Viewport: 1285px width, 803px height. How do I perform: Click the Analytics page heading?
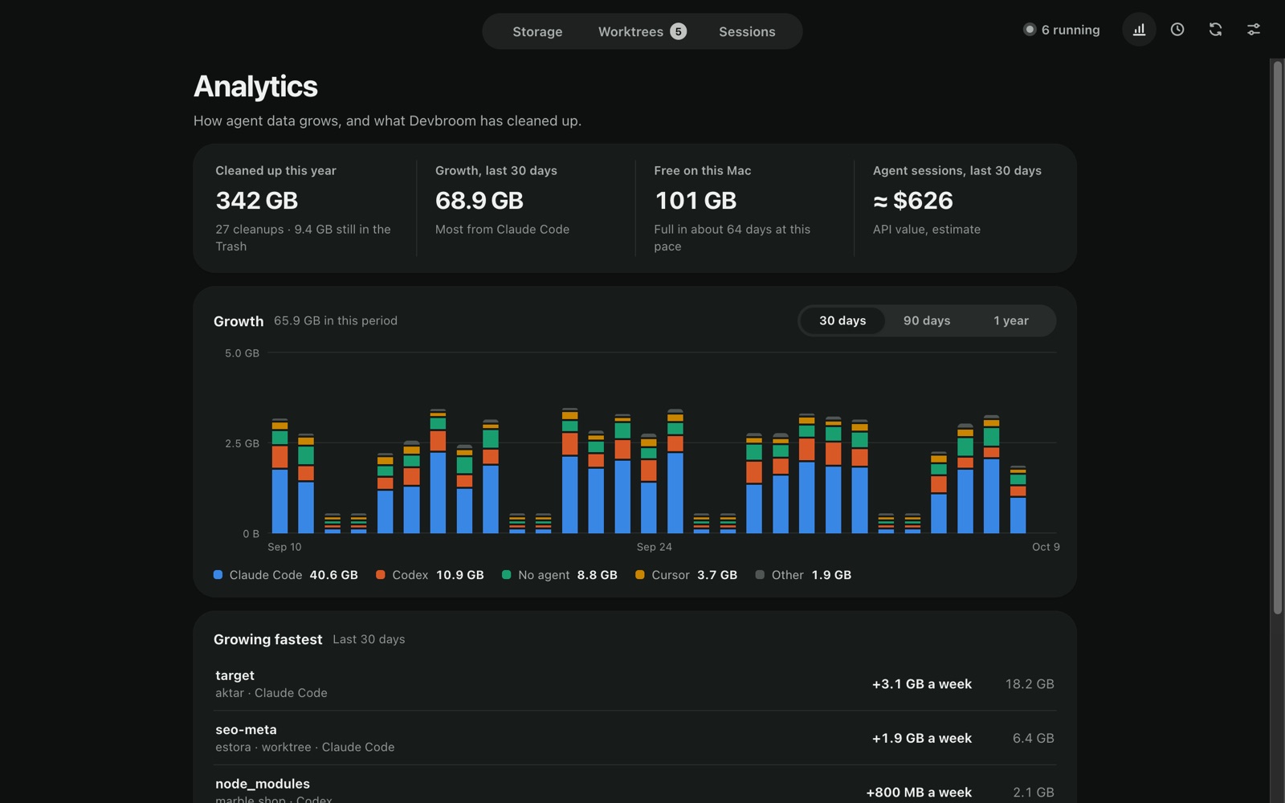tap(255, 87)
